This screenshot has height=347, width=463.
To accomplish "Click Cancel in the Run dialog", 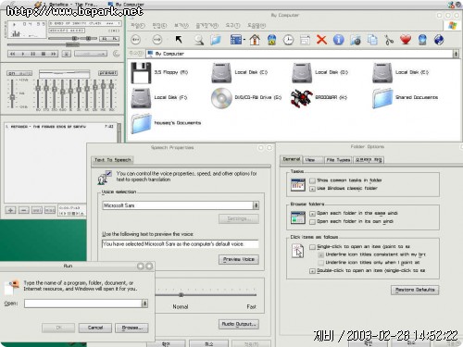I will tap(95, 328).
